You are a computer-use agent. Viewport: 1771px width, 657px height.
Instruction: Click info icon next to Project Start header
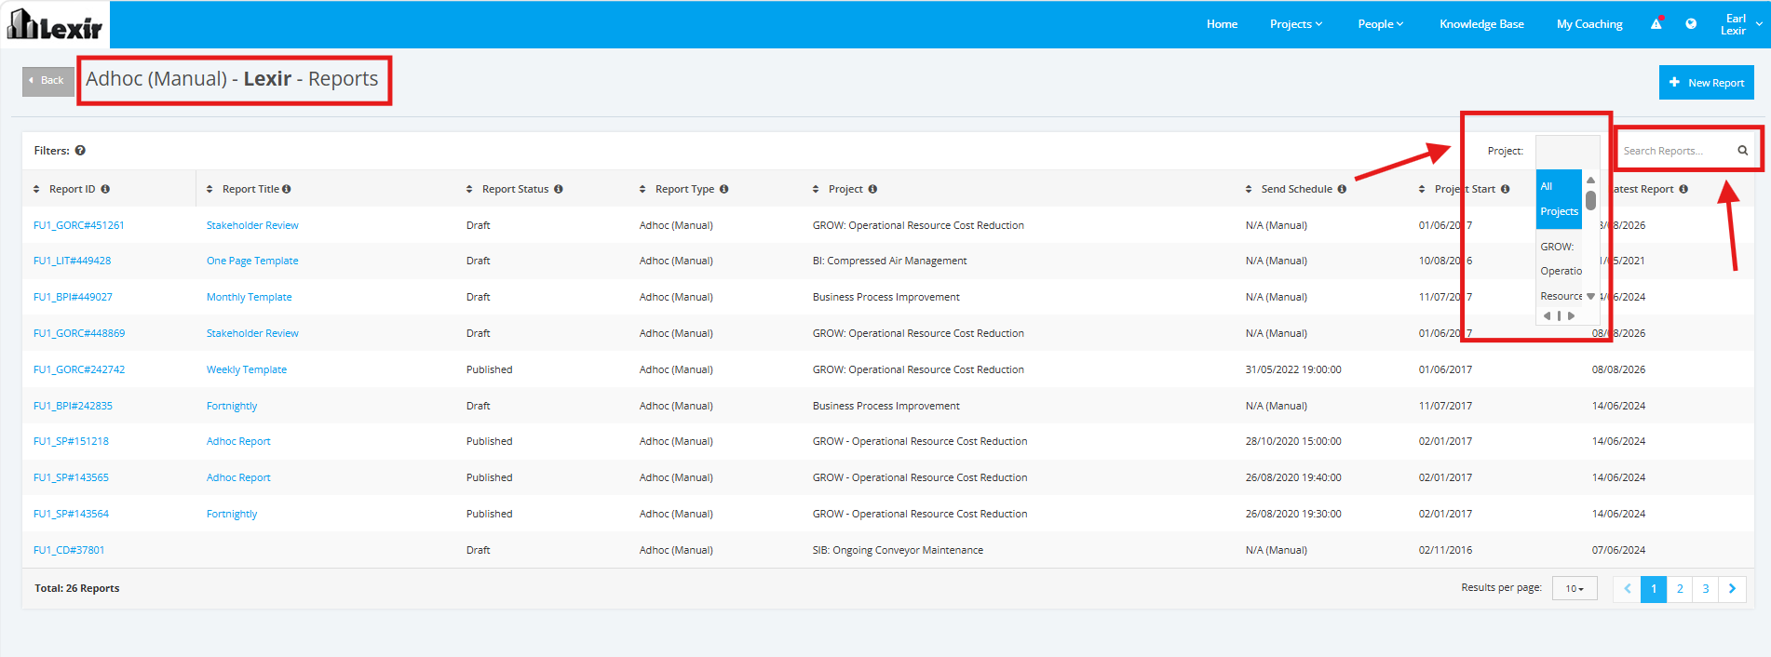tap(1505, 189)
